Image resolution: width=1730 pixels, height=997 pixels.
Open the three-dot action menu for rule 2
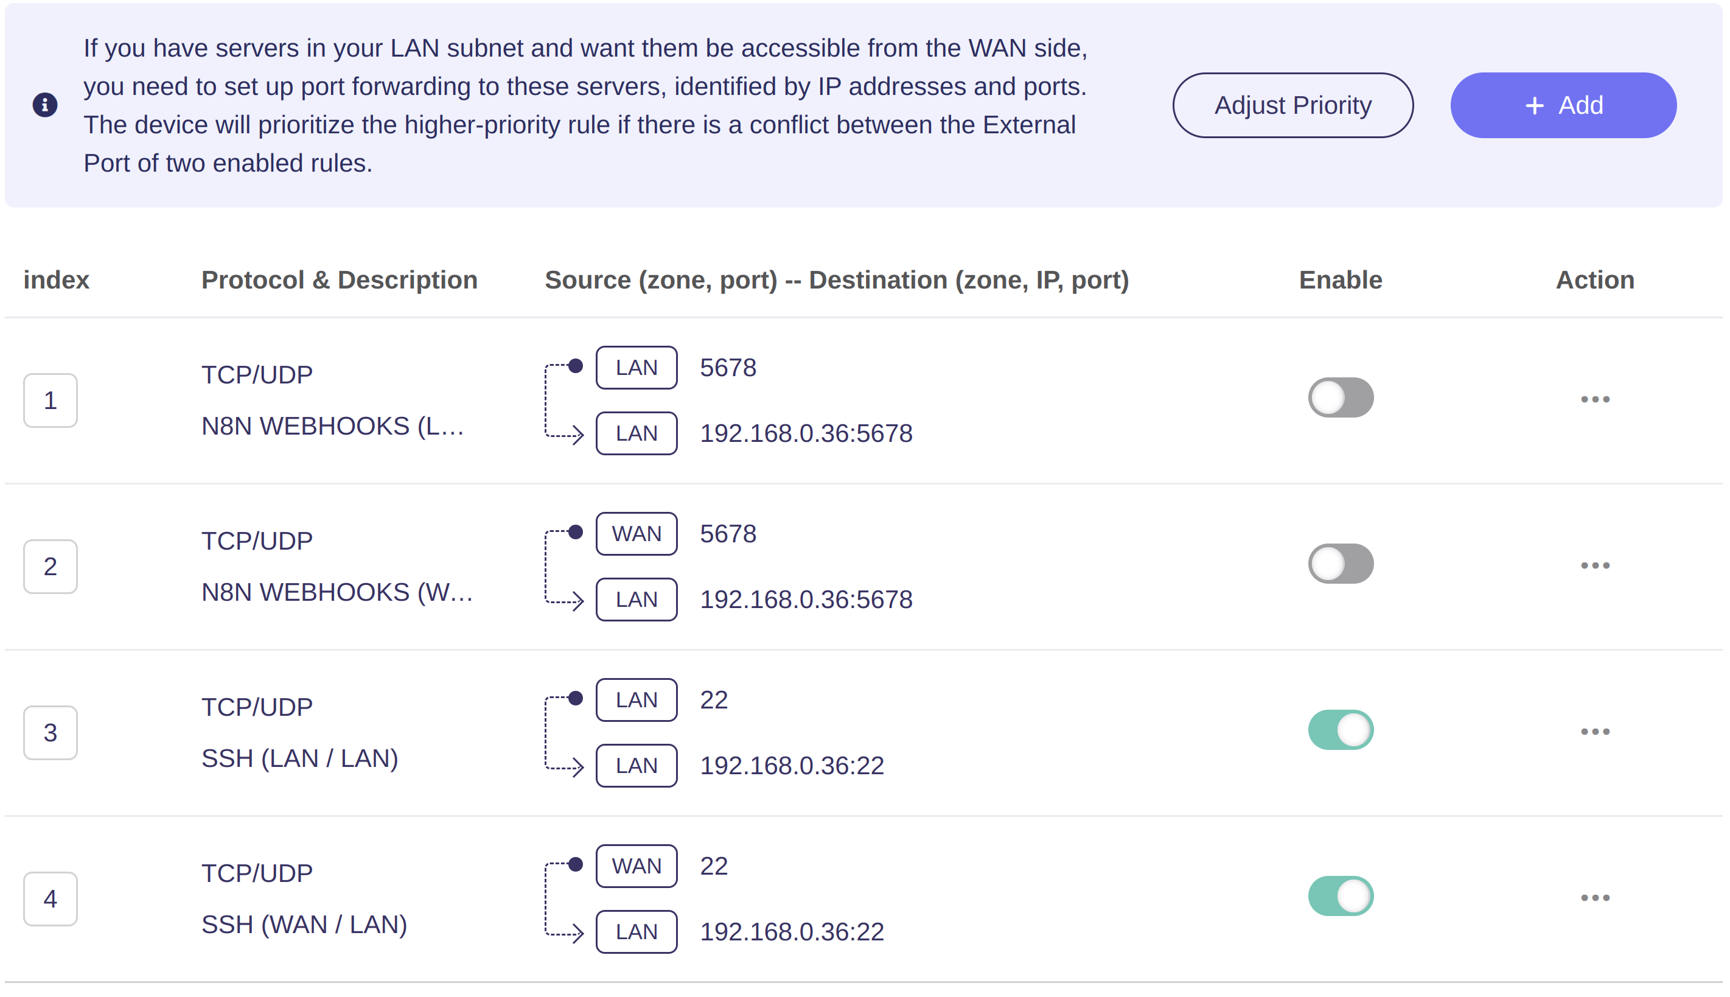pyautogui.click(x=1594, y=565)
